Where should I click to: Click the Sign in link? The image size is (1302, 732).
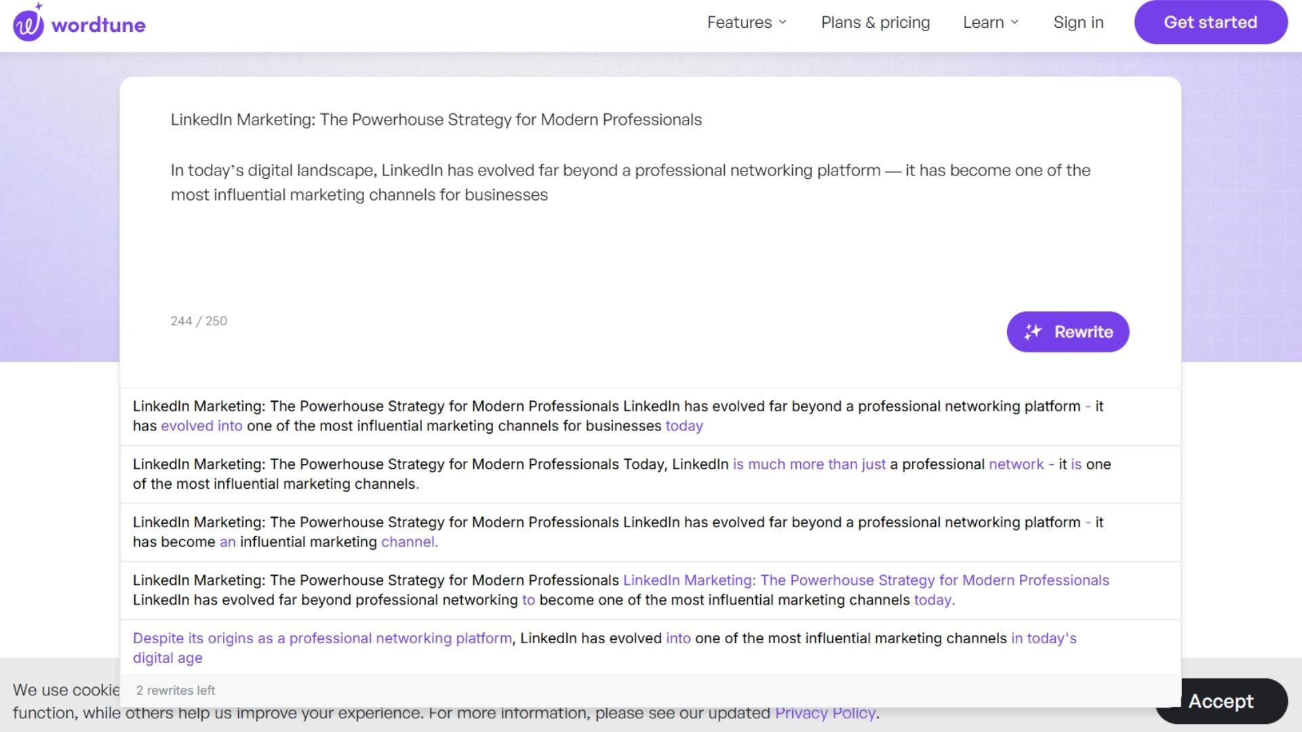tap(1078, 22)
